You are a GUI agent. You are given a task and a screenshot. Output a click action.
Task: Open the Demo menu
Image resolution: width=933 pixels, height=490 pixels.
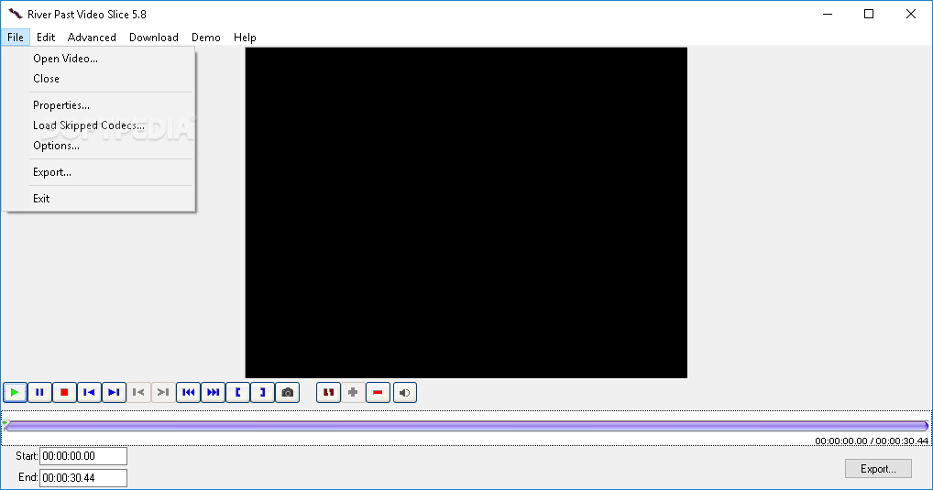(x=206, y=38)
